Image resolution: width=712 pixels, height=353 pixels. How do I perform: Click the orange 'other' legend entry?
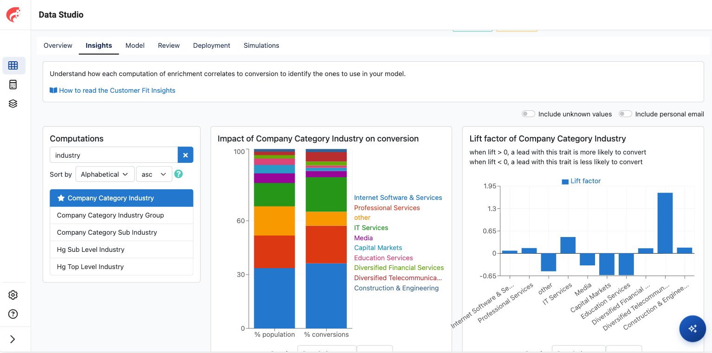pyautogui.click(x=362, y=218)
